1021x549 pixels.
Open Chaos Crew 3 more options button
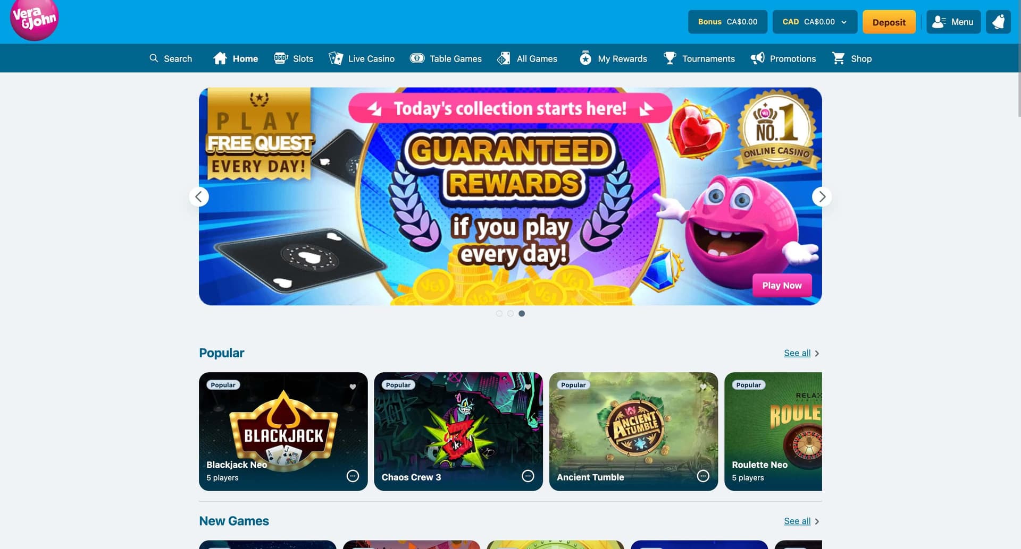tap(528, 476)
